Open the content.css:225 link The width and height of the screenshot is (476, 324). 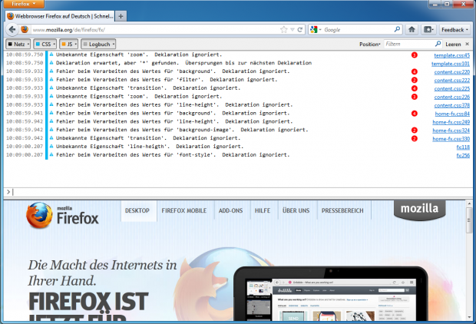pyautogui.click(x=451, y=88)
